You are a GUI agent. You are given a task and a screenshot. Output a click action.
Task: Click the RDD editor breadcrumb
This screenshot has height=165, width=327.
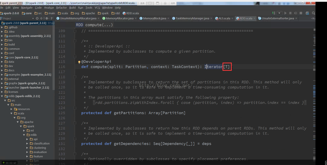pos(79,25)
